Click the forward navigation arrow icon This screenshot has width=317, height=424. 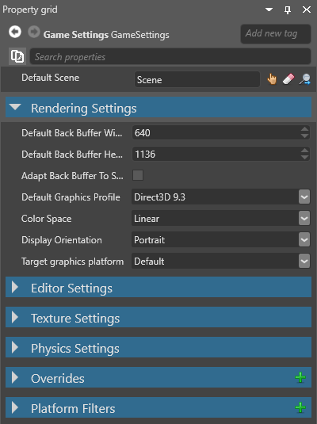pos(34,32)
